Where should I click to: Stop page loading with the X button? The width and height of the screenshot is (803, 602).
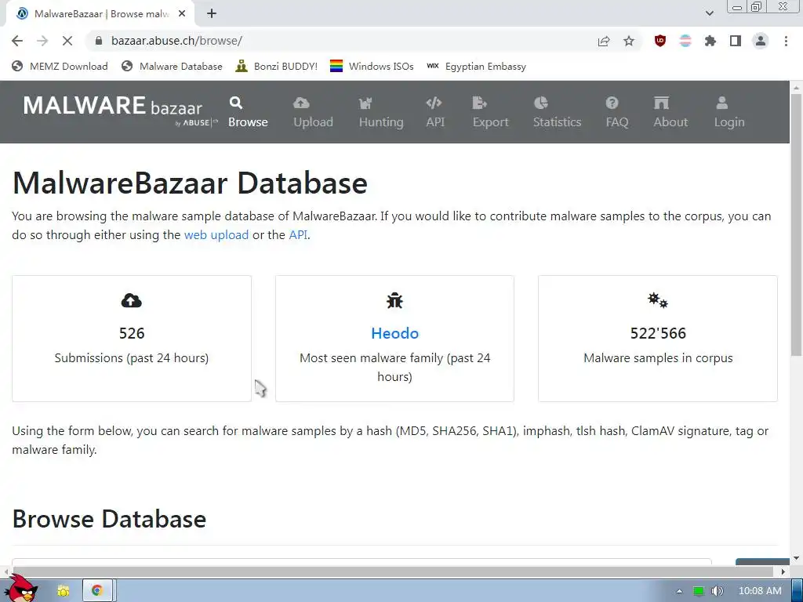(67, 41)
